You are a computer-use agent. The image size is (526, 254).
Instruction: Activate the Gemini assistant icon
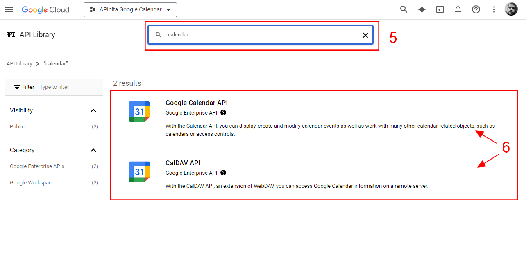[x=422, y=9]
